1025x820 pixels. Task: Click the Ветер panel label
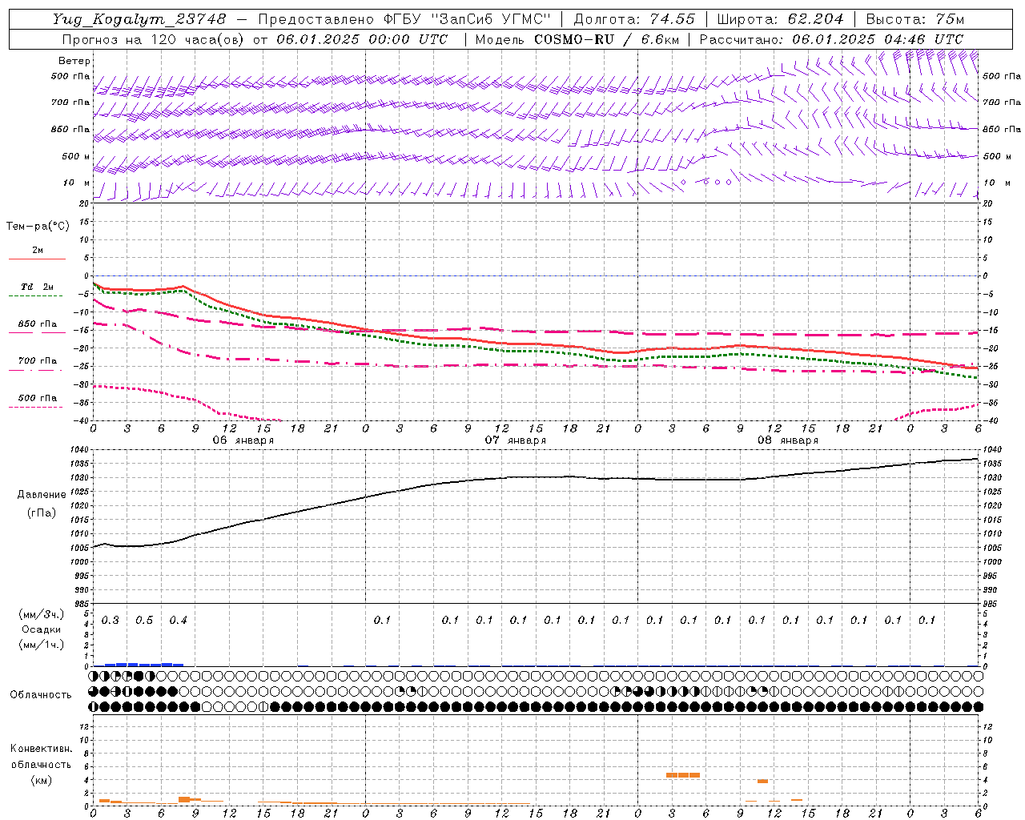tap(74, 61)
